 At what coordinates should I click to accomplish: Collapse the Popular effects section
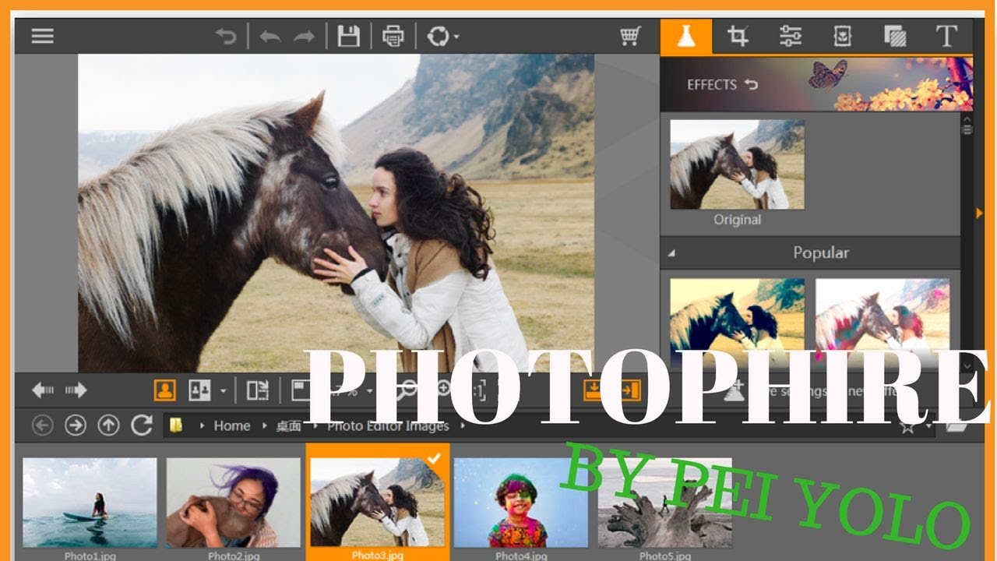pos(671,253)
